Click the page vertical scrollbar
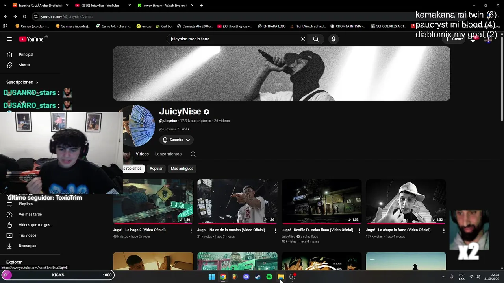 pyautogui.click(x=502, y=79)
